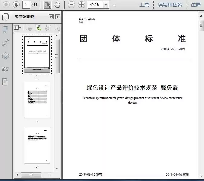Screen dimensions: 204x181
Task: Select page 1 thumbnail
Action: [x=37, y=54]
